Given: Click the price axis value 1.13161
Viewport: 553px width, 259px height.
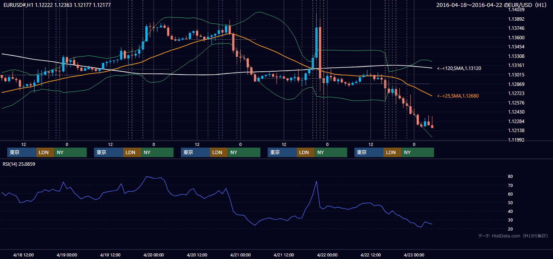Looking at the screenshot, I should tap(516, 65).
